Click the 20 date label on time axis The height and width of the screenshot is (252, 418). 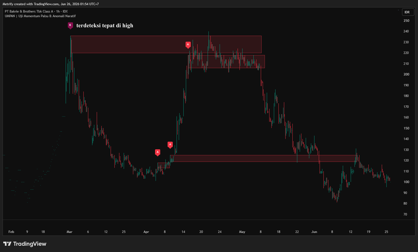201,232
